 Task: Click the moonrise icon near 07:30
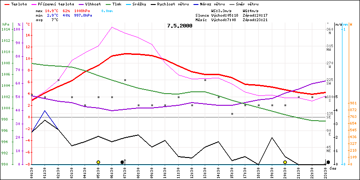[x=123, y=162]
